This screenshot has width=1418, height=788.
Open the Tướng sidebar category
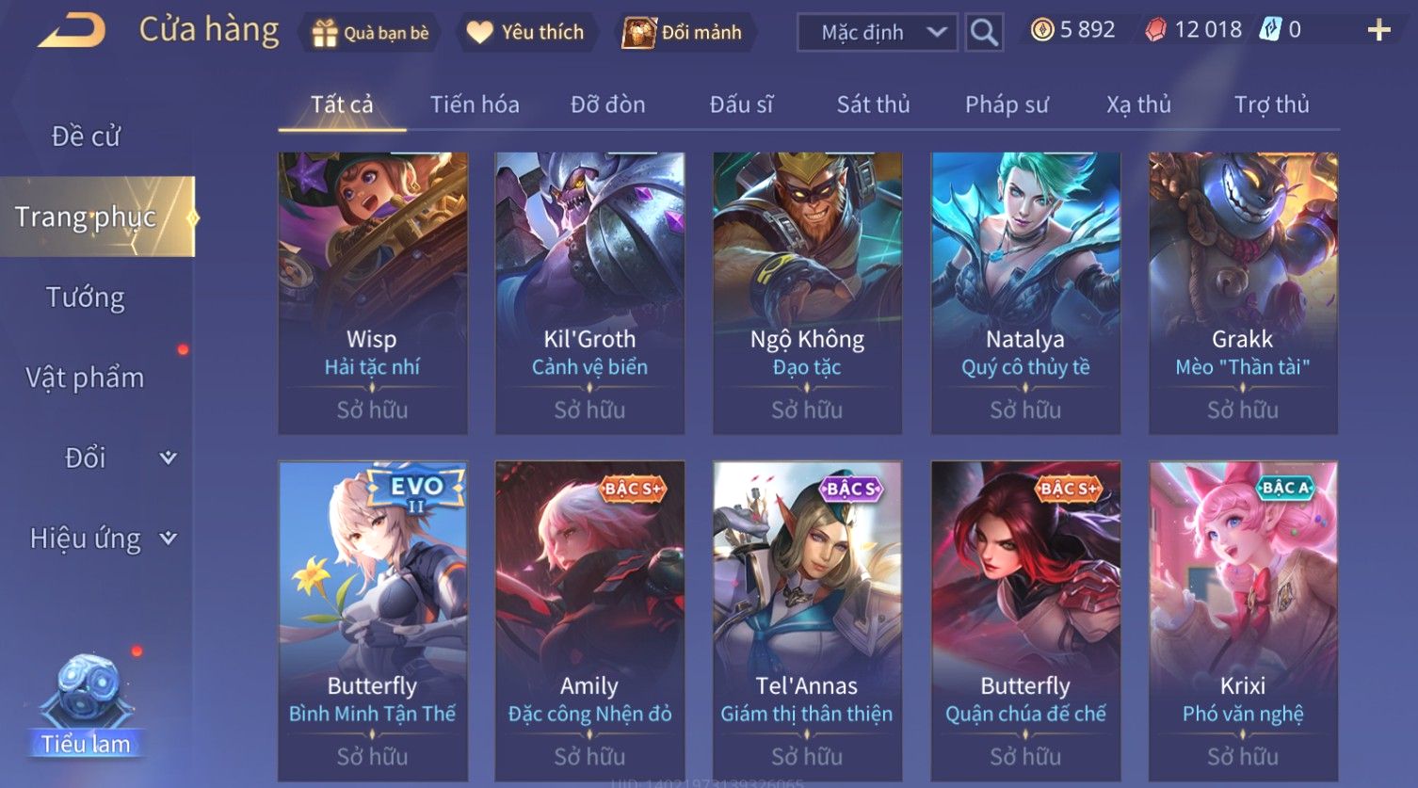[86, 298]
